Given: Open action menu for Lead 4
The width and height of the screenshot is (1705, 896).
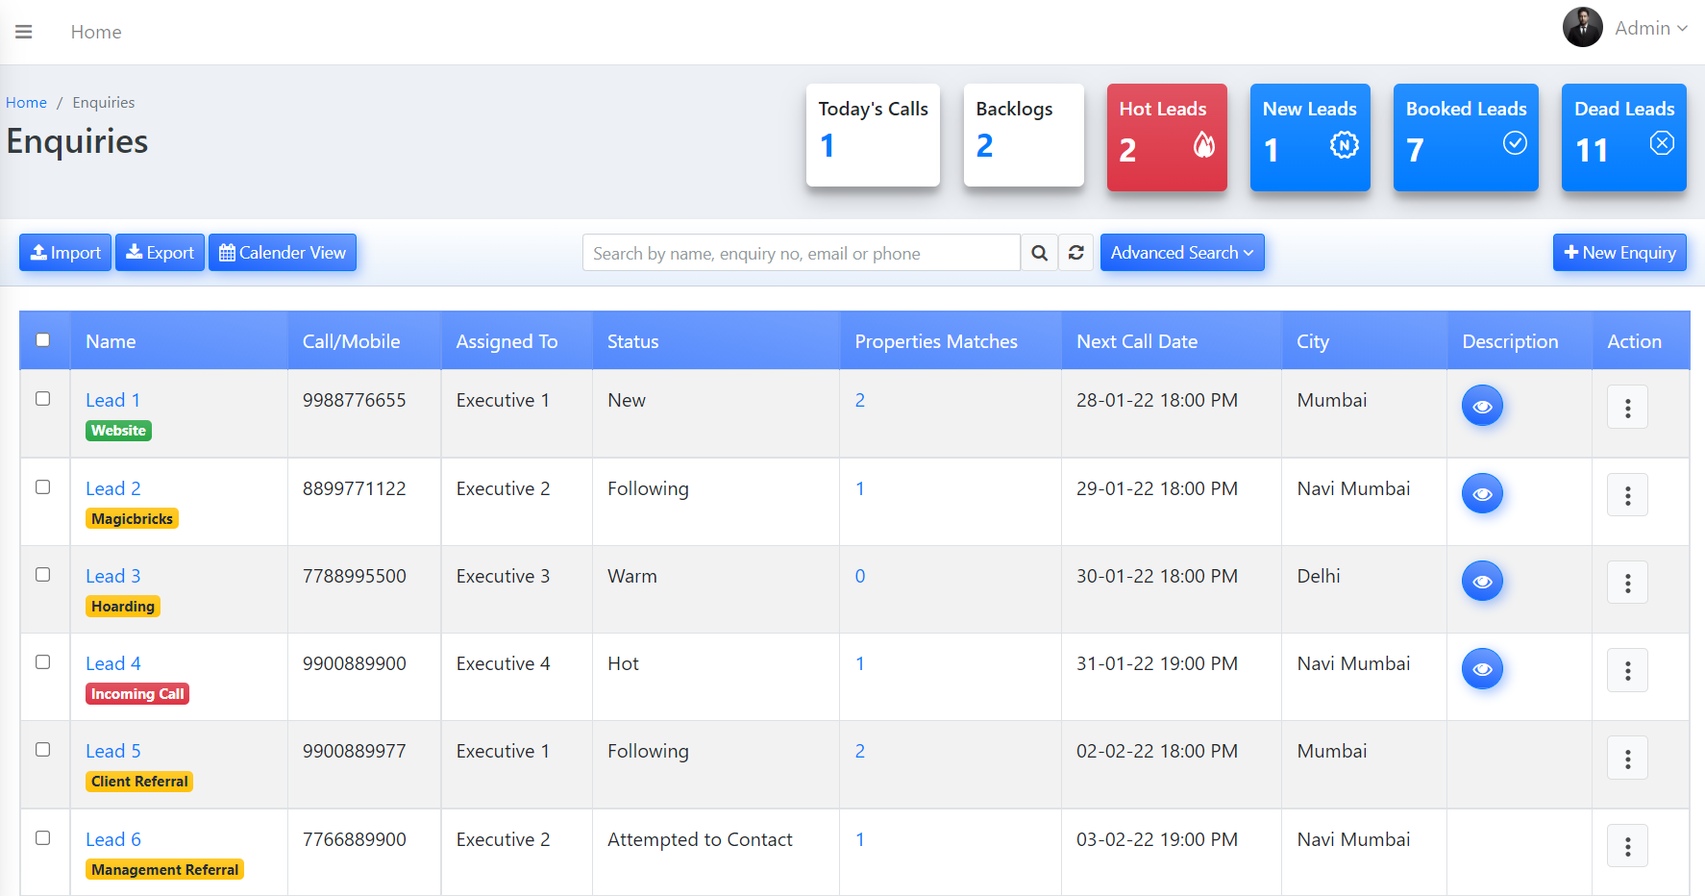Looking at the screenshot, I should coord(1627,670).
